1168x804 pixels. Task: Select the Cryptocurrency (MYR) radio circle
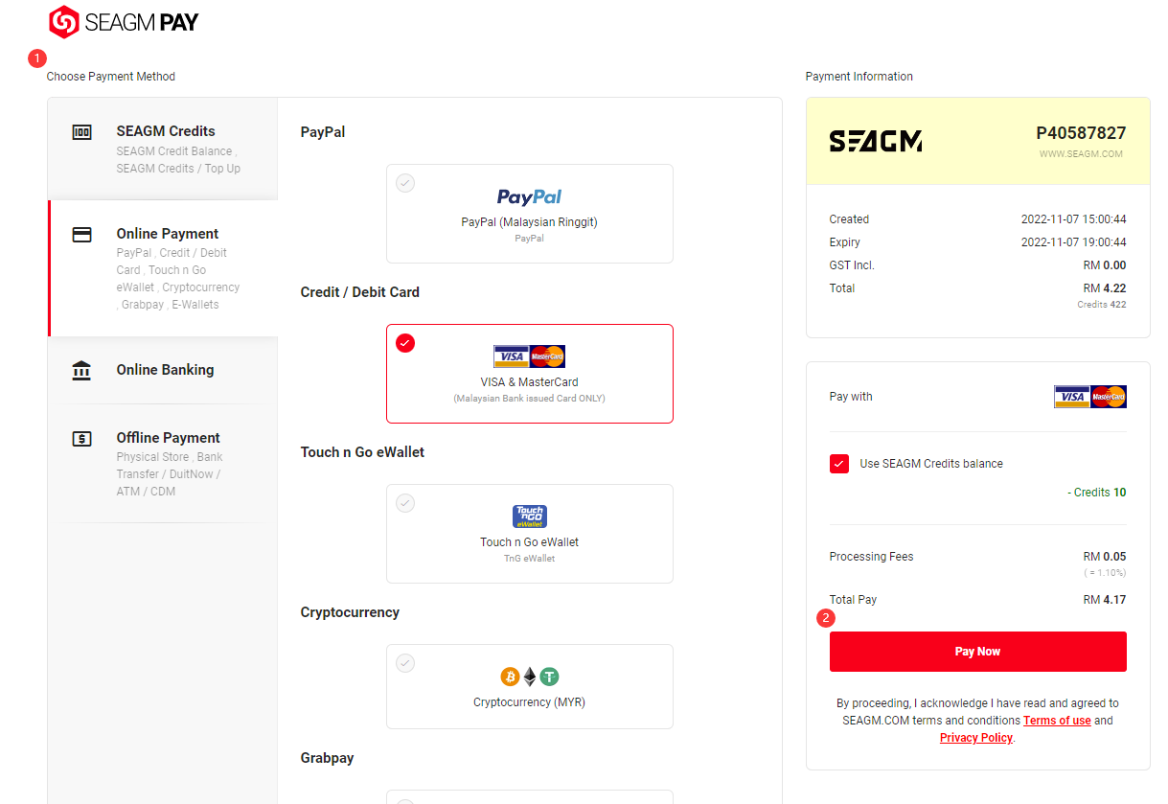(405, 663)
